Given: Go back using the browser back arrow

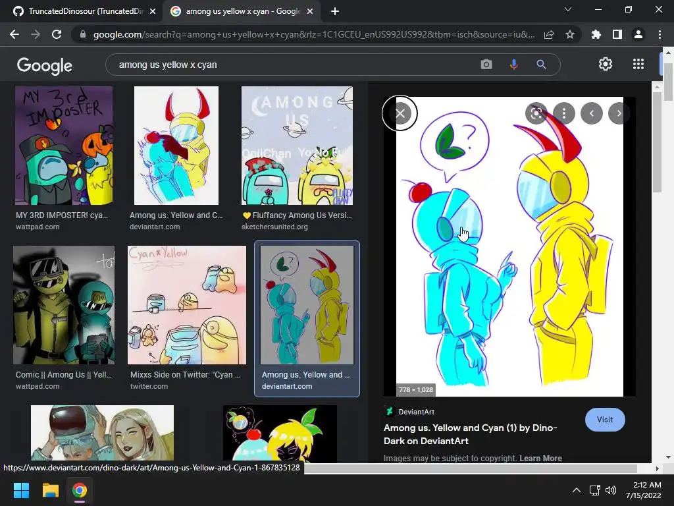Looking at the screenshot, I should pyautogui.click(x=14, y=34).
